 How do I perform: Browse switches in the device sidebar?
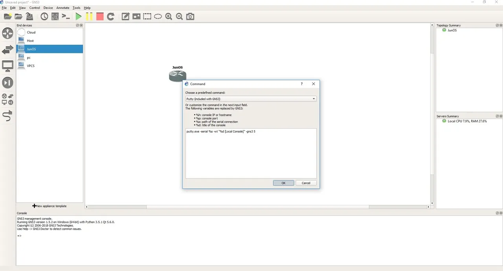[x=7, y=50]
